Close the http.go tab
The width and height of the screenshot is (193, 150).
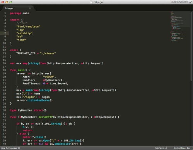(x=30, y=8)
